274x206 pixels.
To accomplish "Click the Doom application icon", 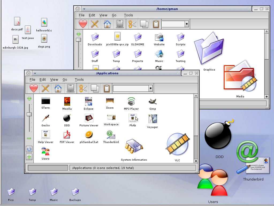I will coord(110,101).
